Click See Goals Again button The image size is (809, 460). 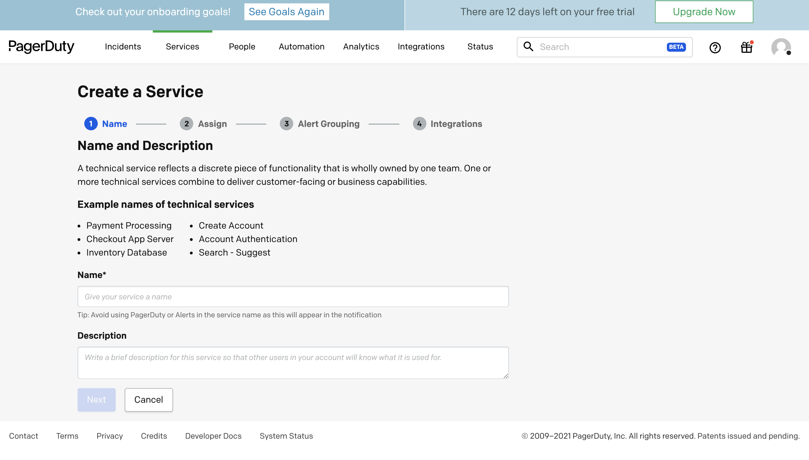click(x=287, y=12)
